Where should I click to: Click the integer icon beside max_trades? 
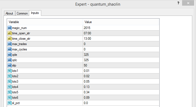[x=10, y=44]
